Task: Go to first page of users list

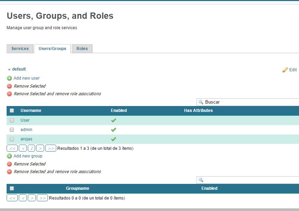Action: coord(12,148)
